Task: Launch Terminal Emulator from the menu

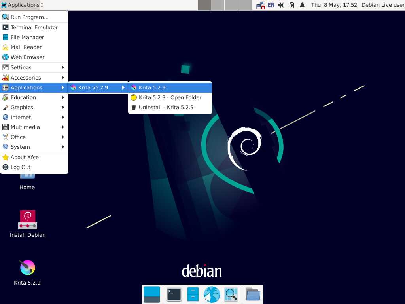Action: pos(34,27)
